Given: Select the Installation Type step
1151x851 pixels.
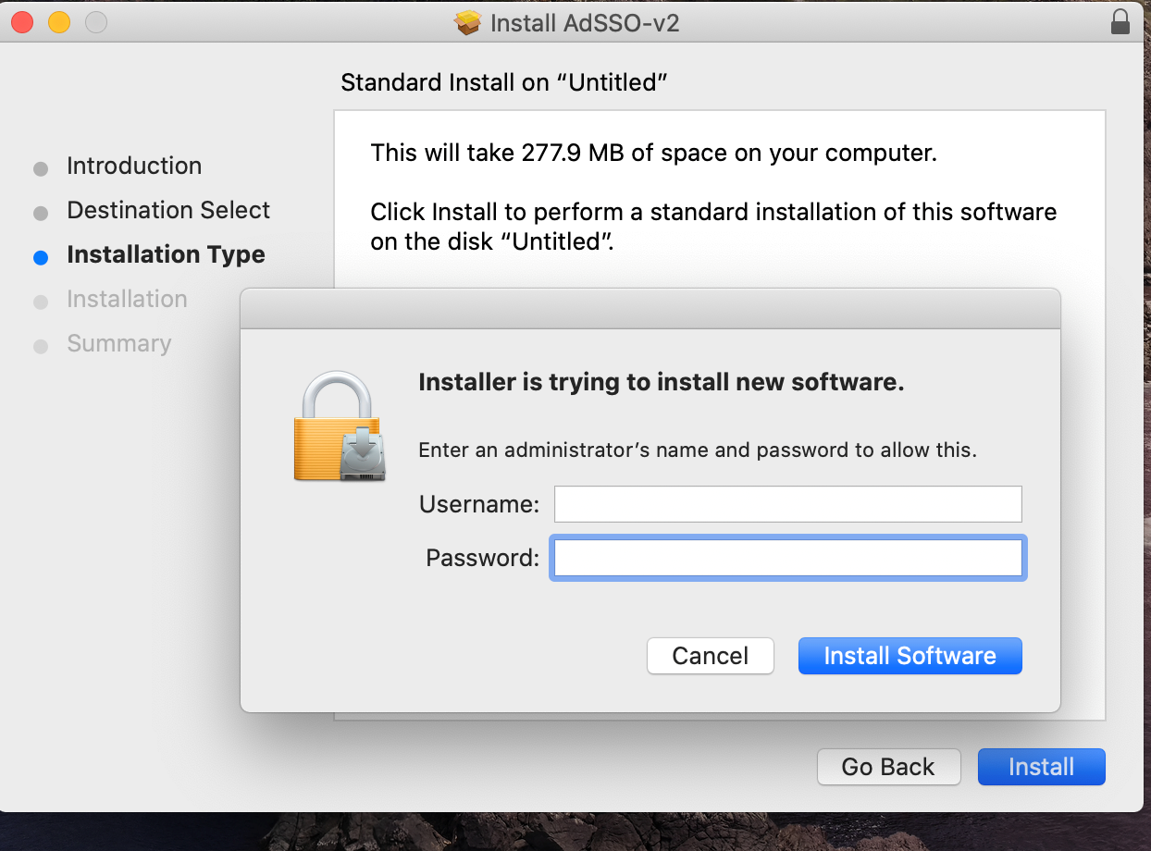Looking at the screenshot, I should (166, 254).
